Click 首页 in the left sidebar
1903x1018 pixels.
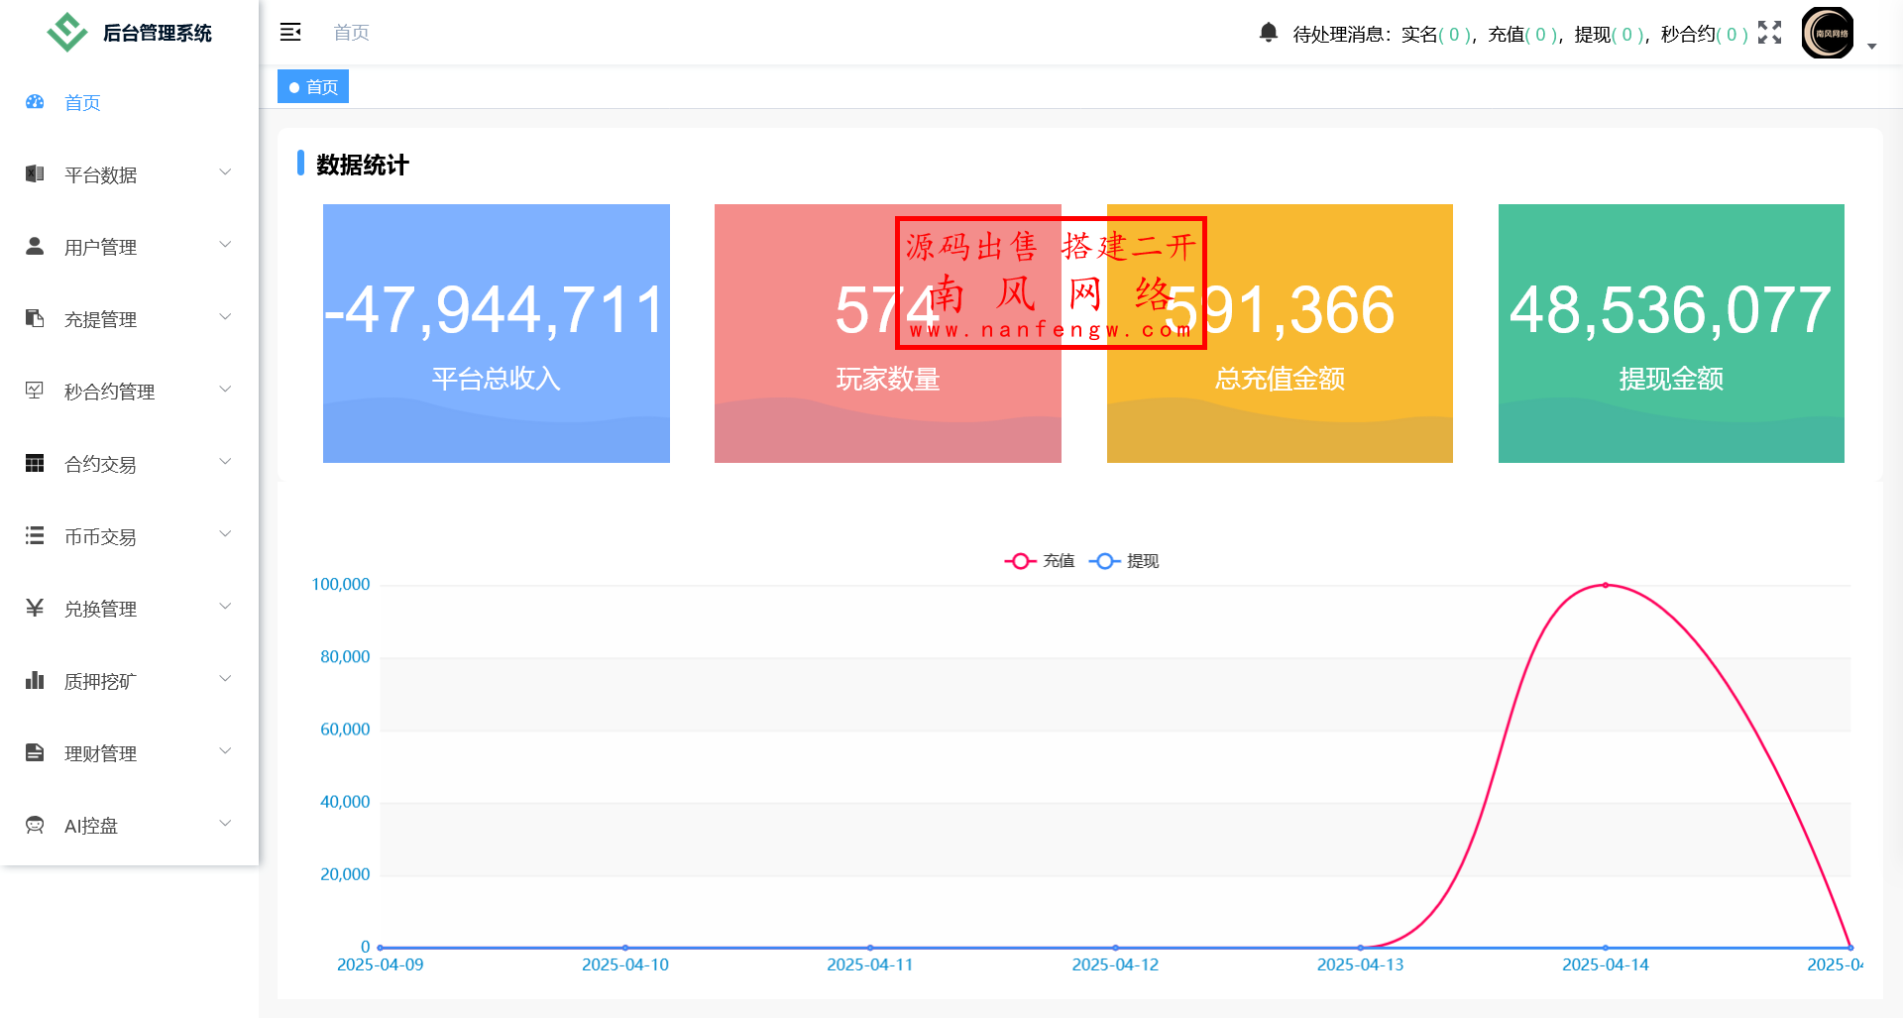[x=81, y=102]
